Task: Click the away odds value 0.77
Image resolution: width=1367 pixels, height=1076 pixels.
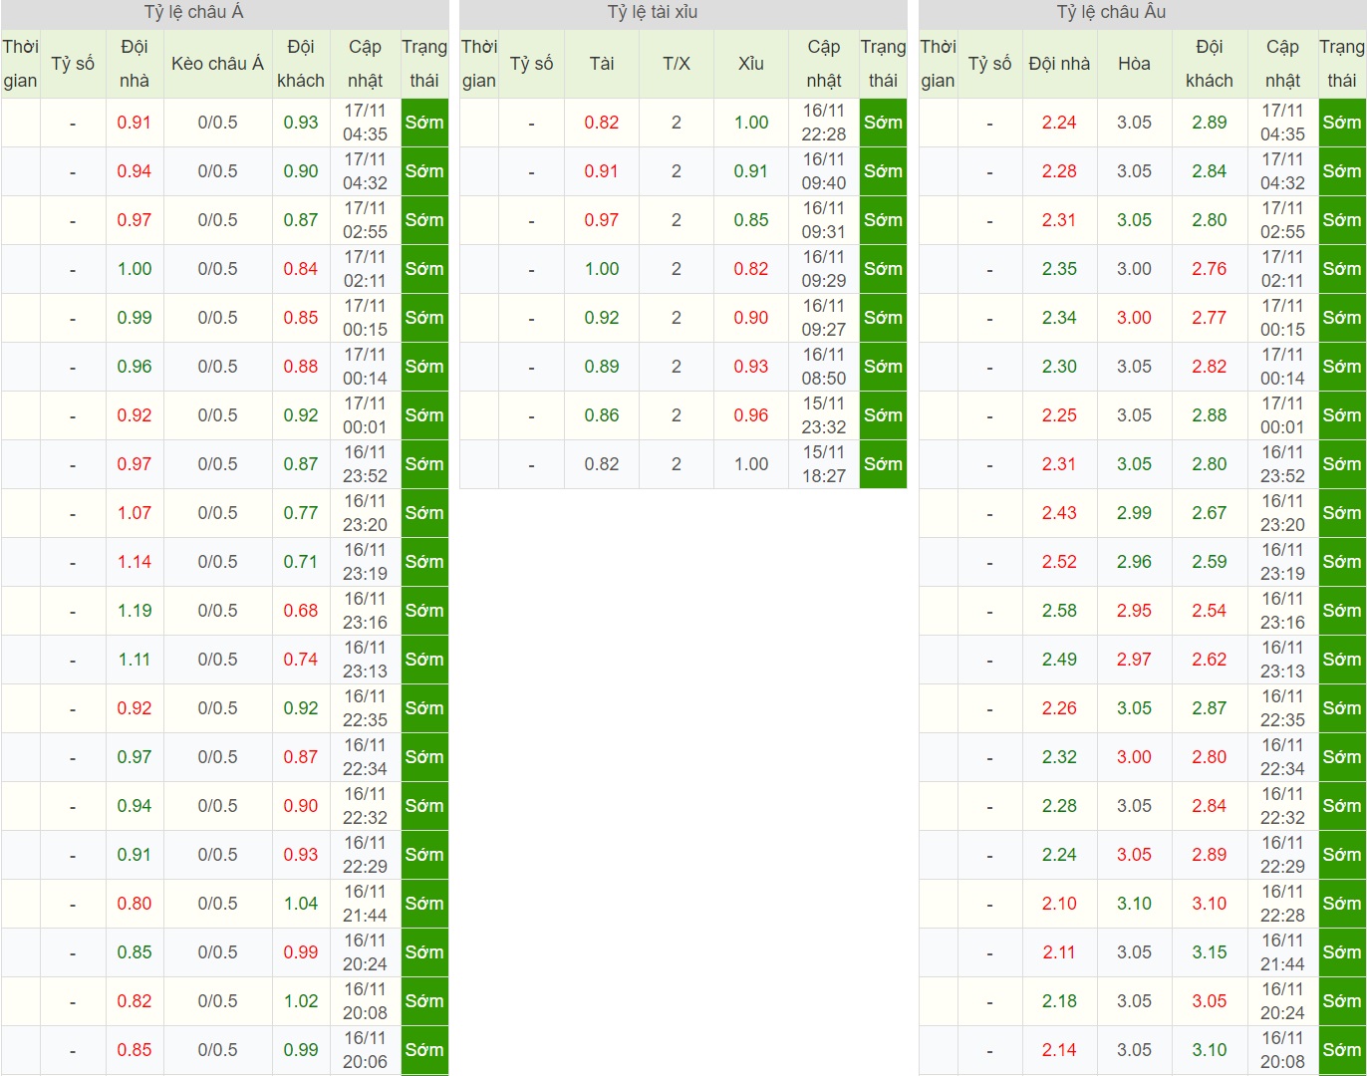Action: click(301, 513)
